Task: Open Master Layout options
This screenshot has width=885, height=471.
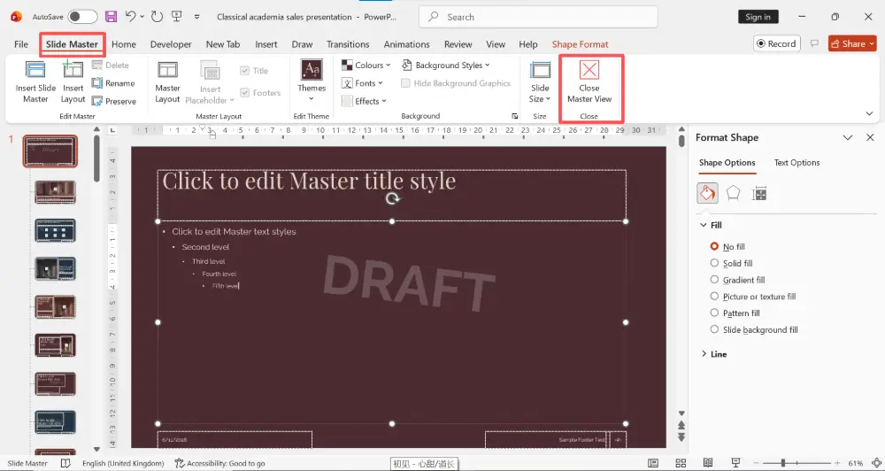Action: [167, 81]
